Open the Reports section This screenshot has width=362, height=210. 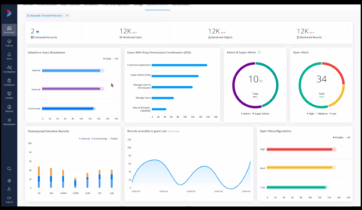(x=9, y=109)
